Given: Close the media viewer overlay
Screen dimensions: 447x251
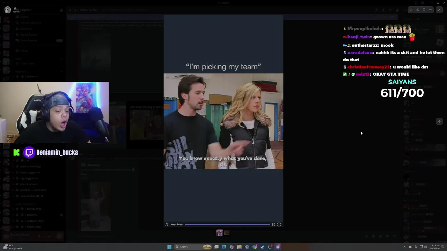Looking at the screenshot, I should 439,10.
